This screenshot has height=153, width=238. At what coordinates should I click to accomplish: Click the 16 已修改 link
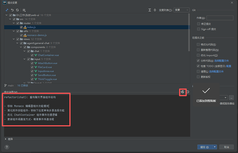22,85
